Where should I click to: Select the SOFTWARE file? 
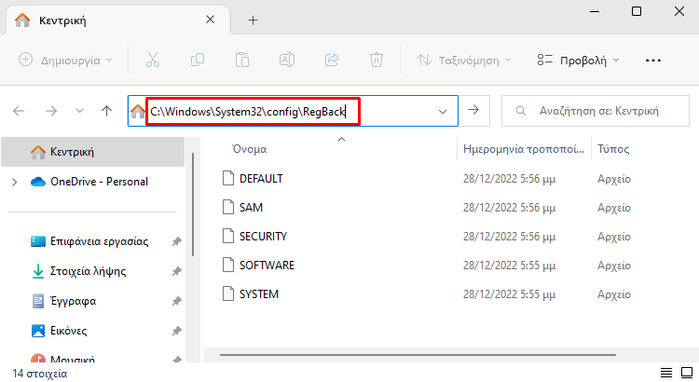click(267, 266)
